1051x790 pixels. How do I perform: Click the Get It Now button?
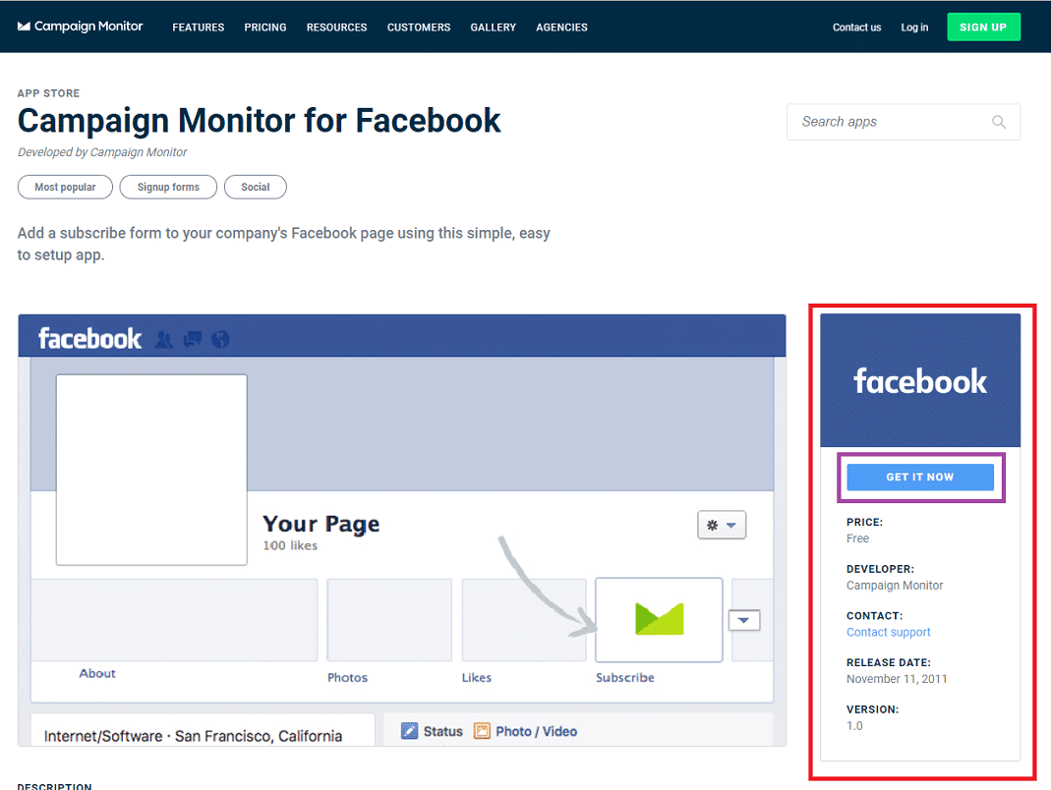point(920,478)
